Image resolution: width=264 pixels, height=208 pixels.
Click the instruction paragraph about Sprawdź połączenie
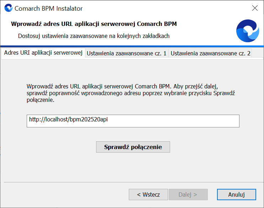tap(131, 93)
